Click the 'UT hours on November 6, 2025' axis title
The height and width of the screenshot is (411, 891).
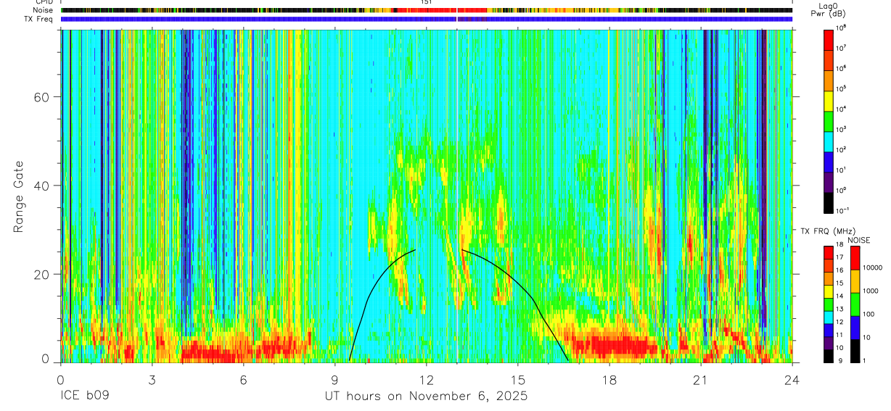[x=426, y=397]
